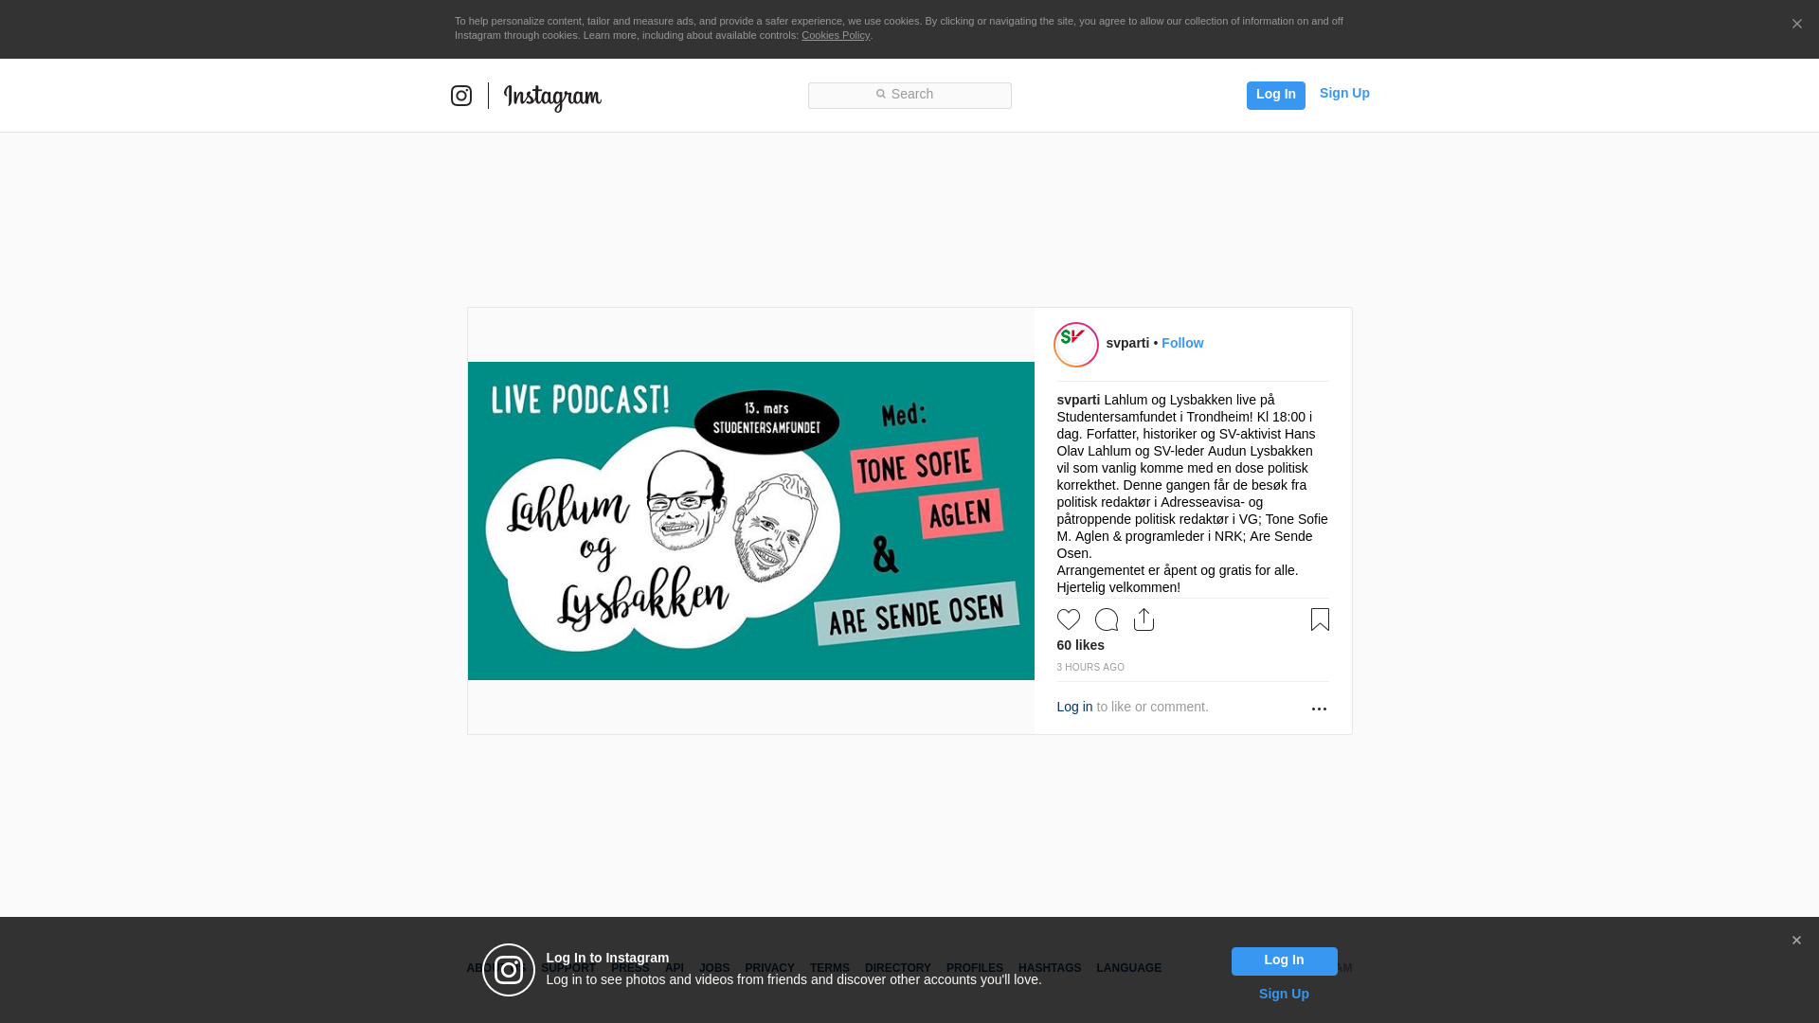Open the Cookies Policy link

point(836,35)
